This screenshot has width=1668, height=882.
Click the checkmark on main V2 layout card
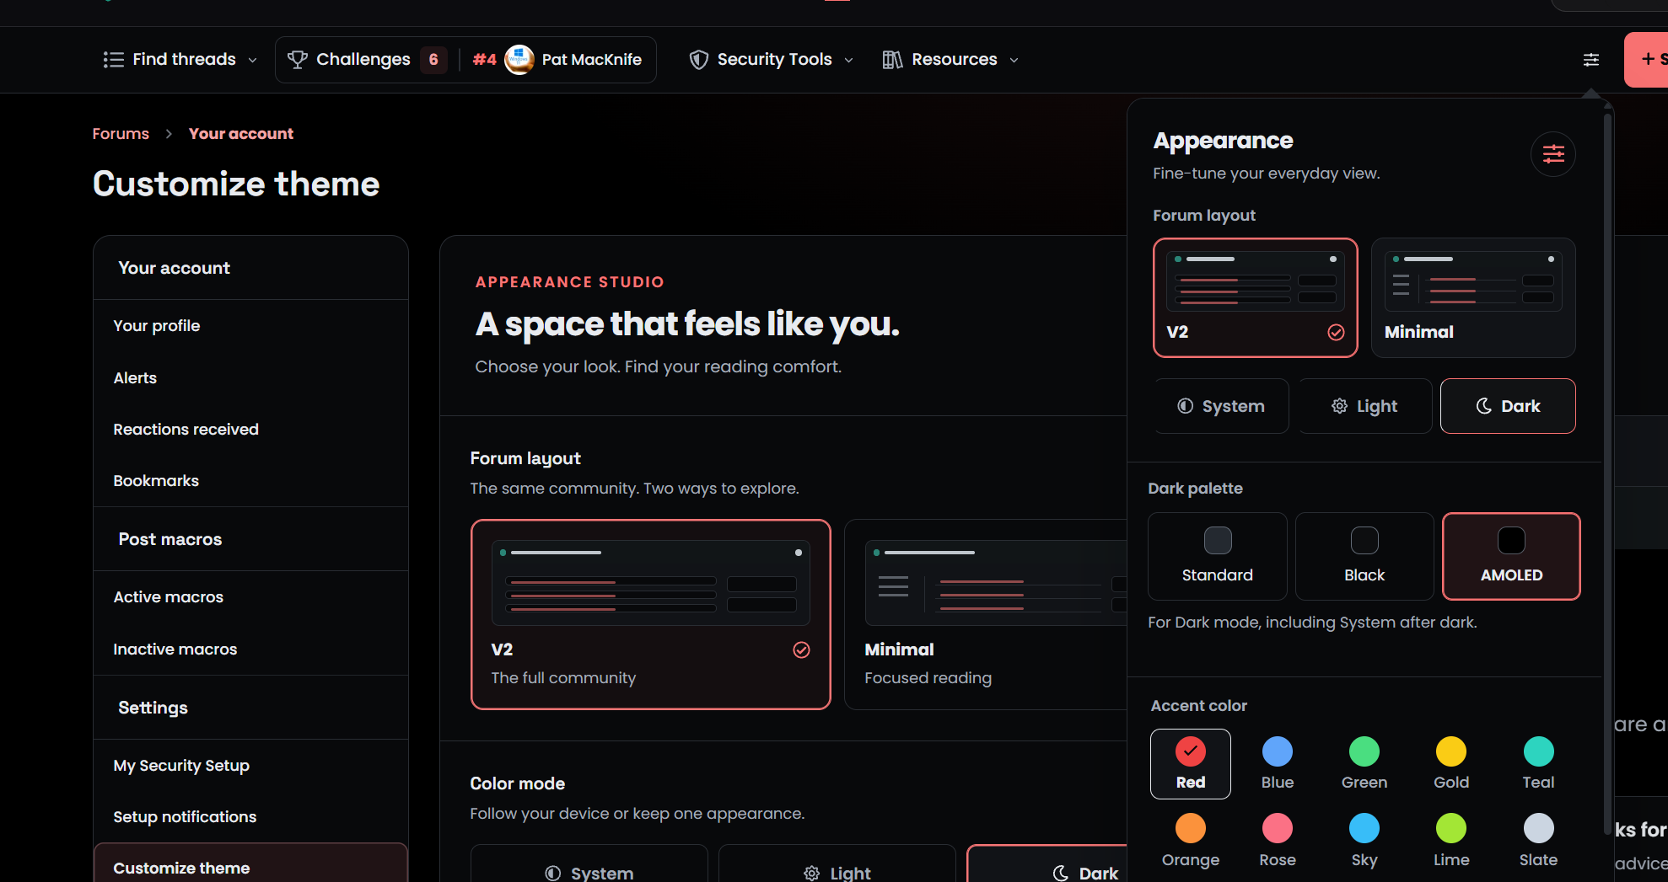tap(801, 649)
